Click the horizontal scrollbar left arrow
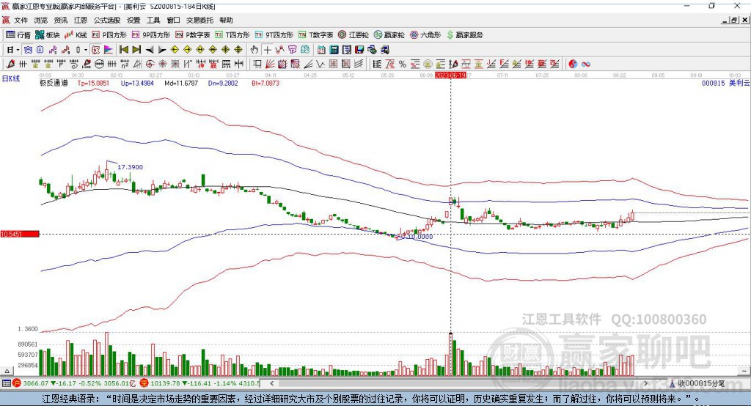The height and width of the screenshot is (406, 751). pyautogui.click(x=272, y=383)
